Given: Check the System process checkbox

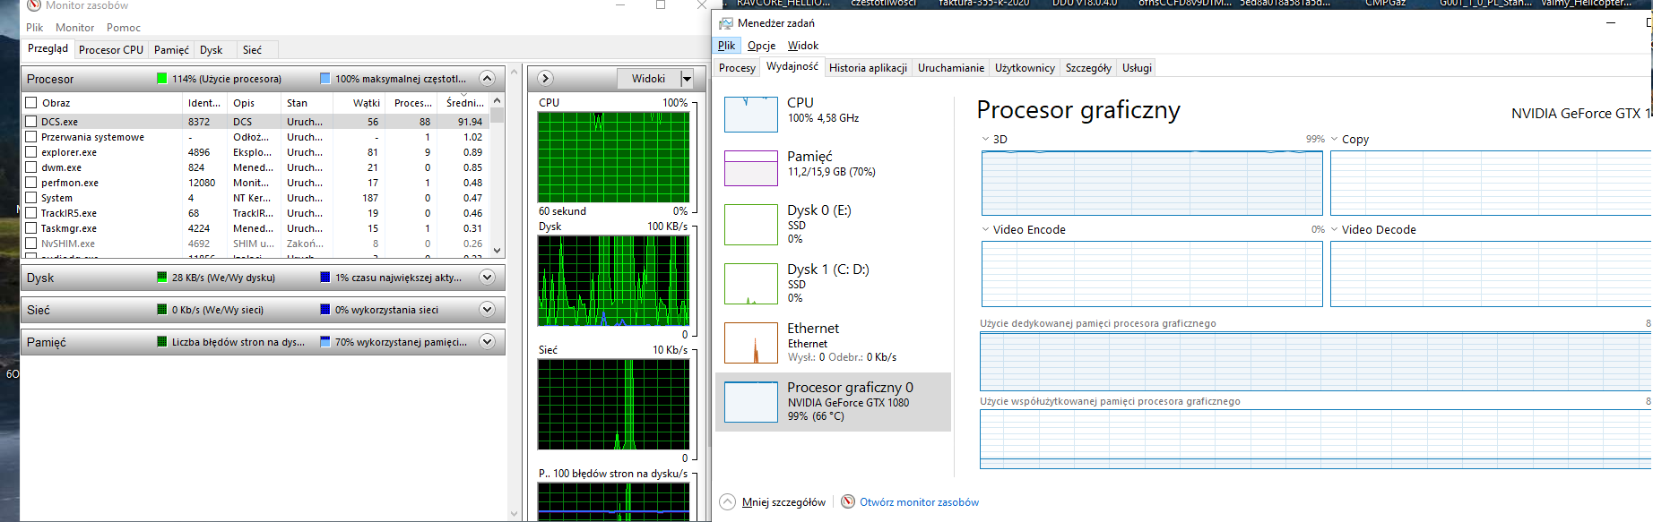Looking at the screenshot, I should tap(31, 198).
